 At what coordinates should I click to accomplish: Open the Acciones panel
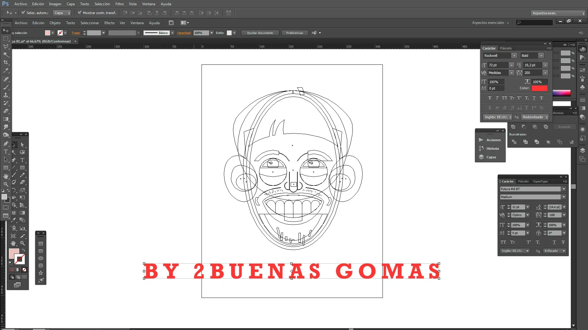(x=490, y=140)
